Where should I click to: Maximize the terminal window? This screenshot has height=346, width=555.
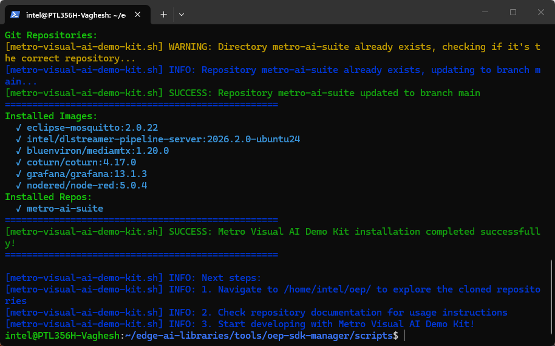(x=513, y=12)
